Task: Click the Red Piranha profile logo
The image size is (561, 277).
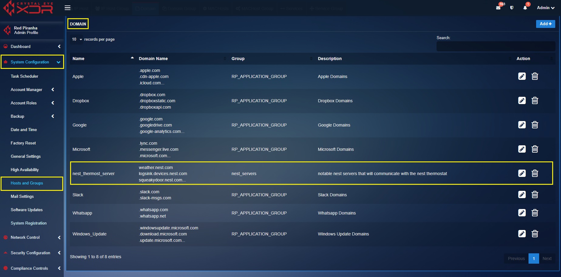Action: 7,30
